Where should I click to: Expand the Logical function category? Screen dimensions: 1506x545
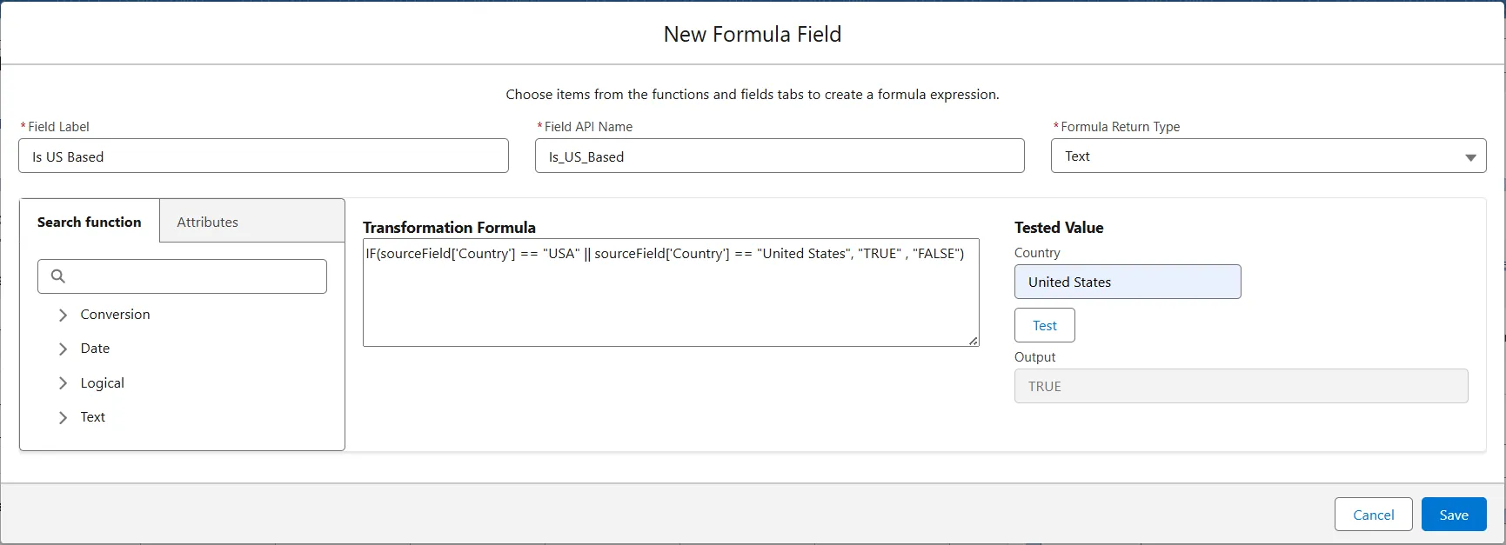(x=63, y=383)
